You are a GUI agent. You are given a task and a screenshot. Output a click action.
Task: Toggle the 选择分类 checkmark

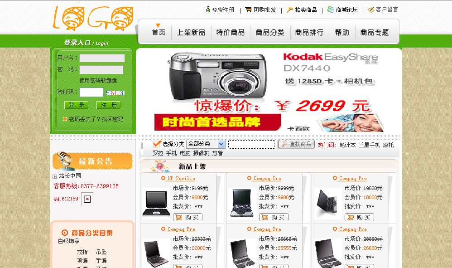157,143
